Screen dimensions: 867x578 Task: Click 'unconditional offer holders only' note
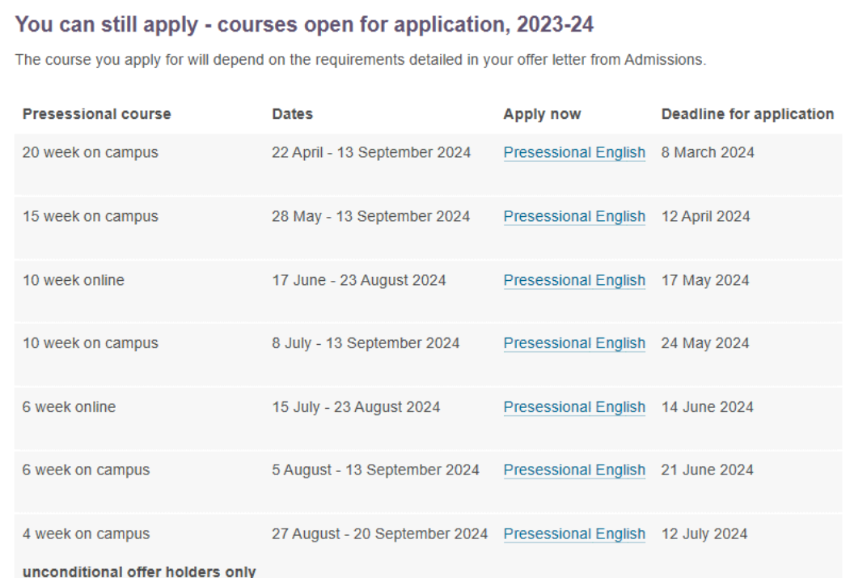tap(139, 572)
